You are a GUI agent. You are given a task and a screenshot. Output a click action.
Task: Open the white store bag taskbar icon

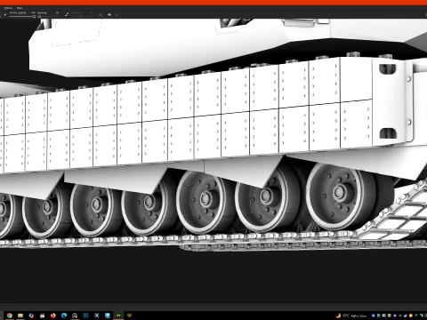tap(43, 316)
